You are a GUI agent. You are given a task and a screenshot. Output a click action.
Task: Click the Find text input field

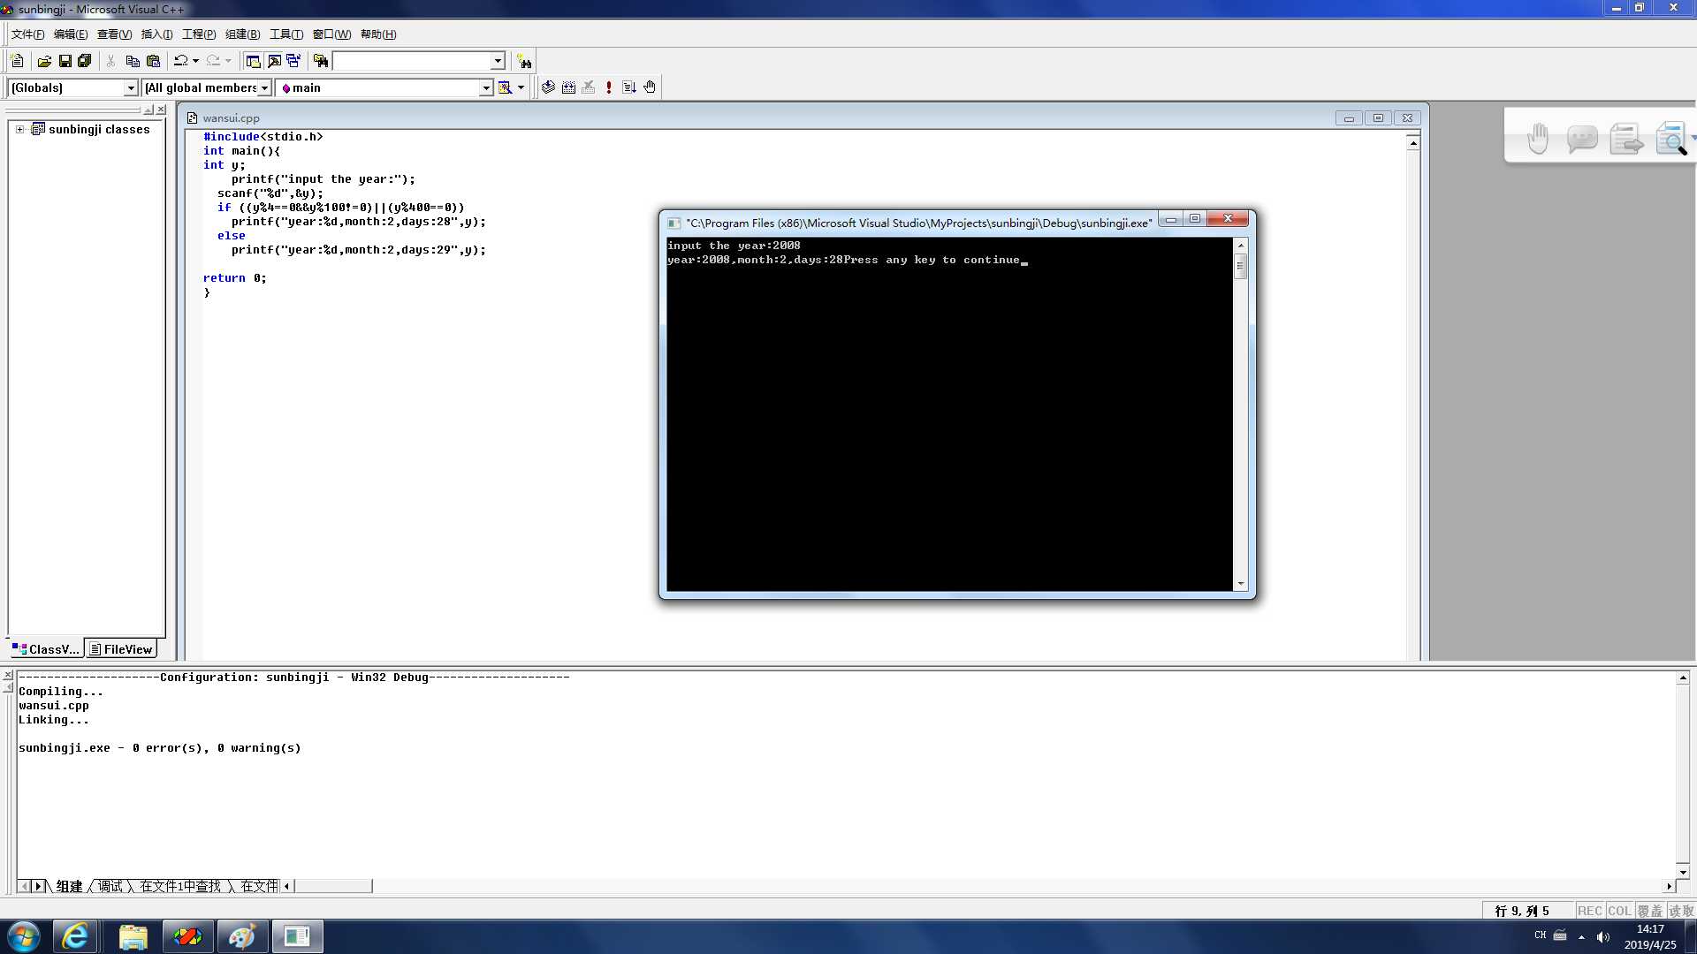[x=411, y=61]
